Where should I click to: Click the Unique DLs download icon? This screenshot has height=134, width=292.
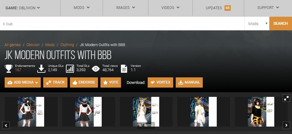(x=41, y=69)
